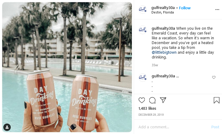Open Destin, Florida location page
Viewport: 222px width, 134px height.
click(x=162, y=12)
